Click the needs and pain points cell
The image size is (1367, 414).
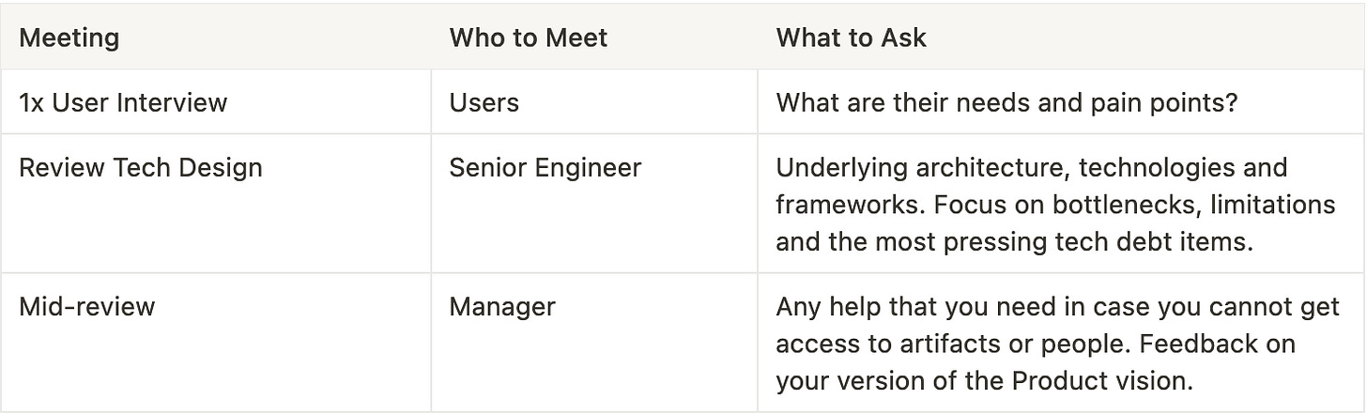1061,101
